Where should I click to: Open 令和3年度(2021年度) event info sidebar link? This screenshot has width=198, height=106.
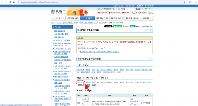[63, 87]
